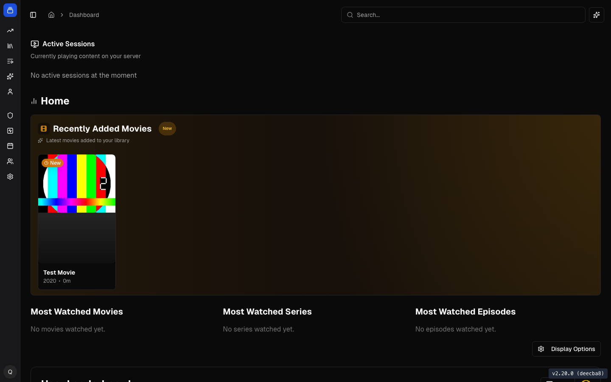
Task: Open the library books sidebar icon
Action: coord(10,46)
